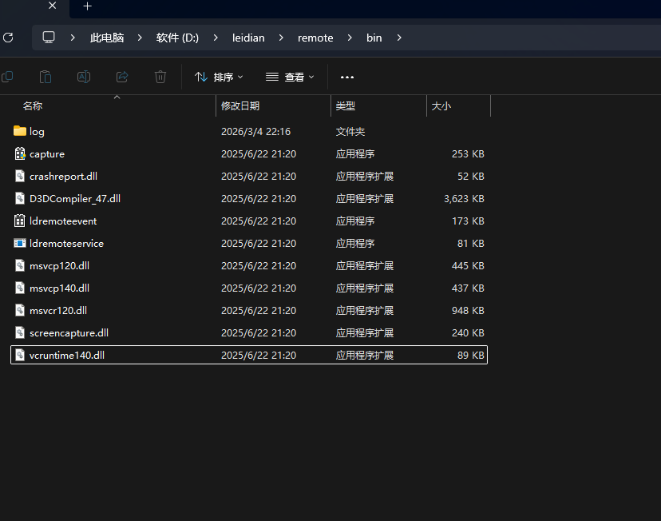Viewport: 661px width, 521px height.
Task: Sort by 大小 column header
Action: (x=441, y=105)
